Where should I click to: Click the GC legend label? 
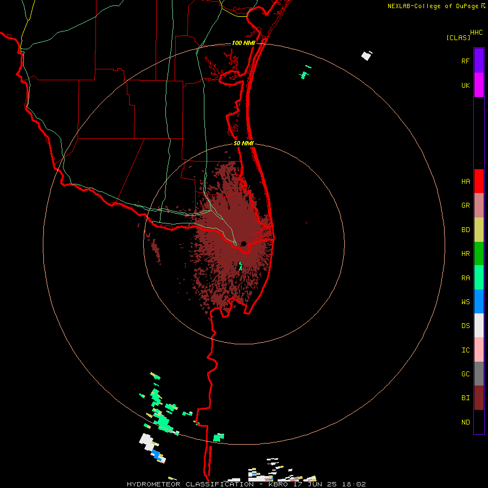click(x=465, y=374)
